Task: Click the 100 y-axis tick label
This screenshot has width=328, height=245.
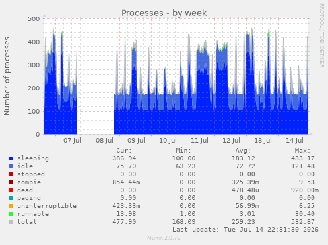Action: [x=34, y=112]
